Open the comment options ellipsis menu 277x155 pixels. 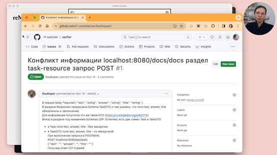pyautogui.click(x=166, y=93)
